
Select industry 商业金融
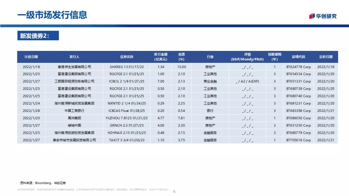coord(210,81)
